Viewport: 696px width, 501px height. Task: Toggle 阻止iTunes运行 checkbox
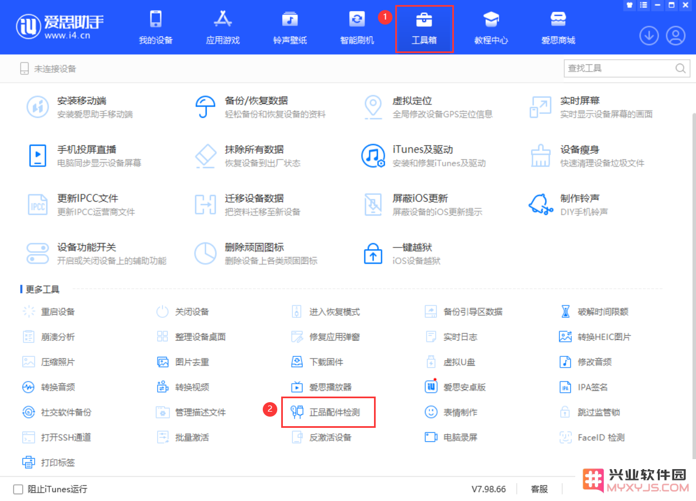coord(18,489)
